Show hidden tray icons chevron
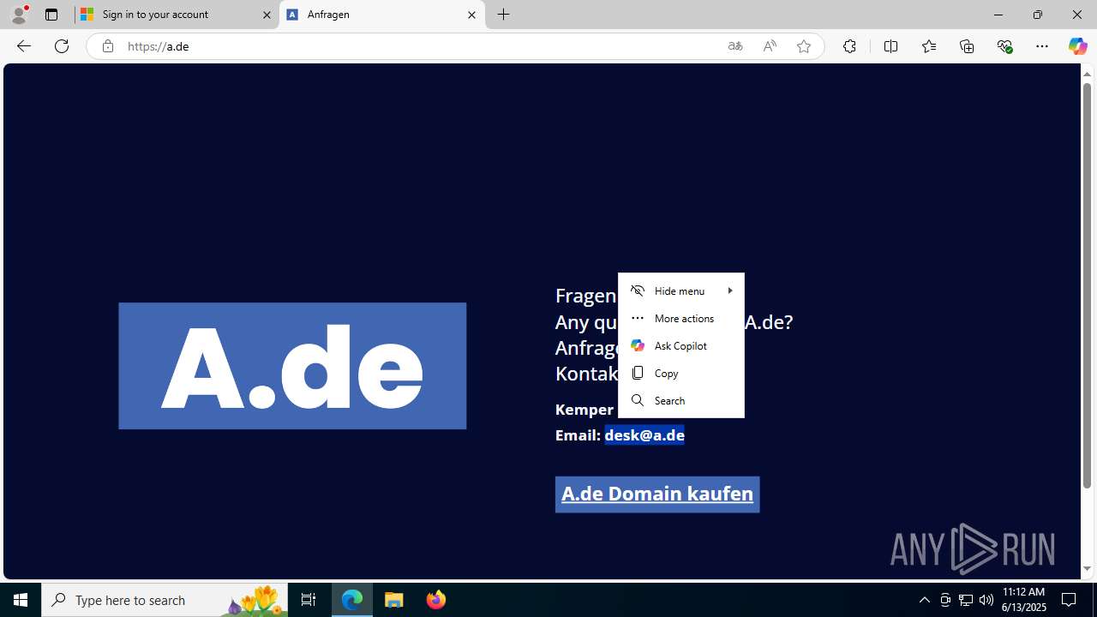The height and width of the screenshot is (617, 1097). pos(924,600)
